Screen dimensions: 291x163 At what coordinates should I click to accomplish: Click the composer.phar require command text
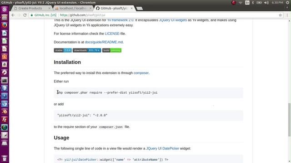[107, 92]
